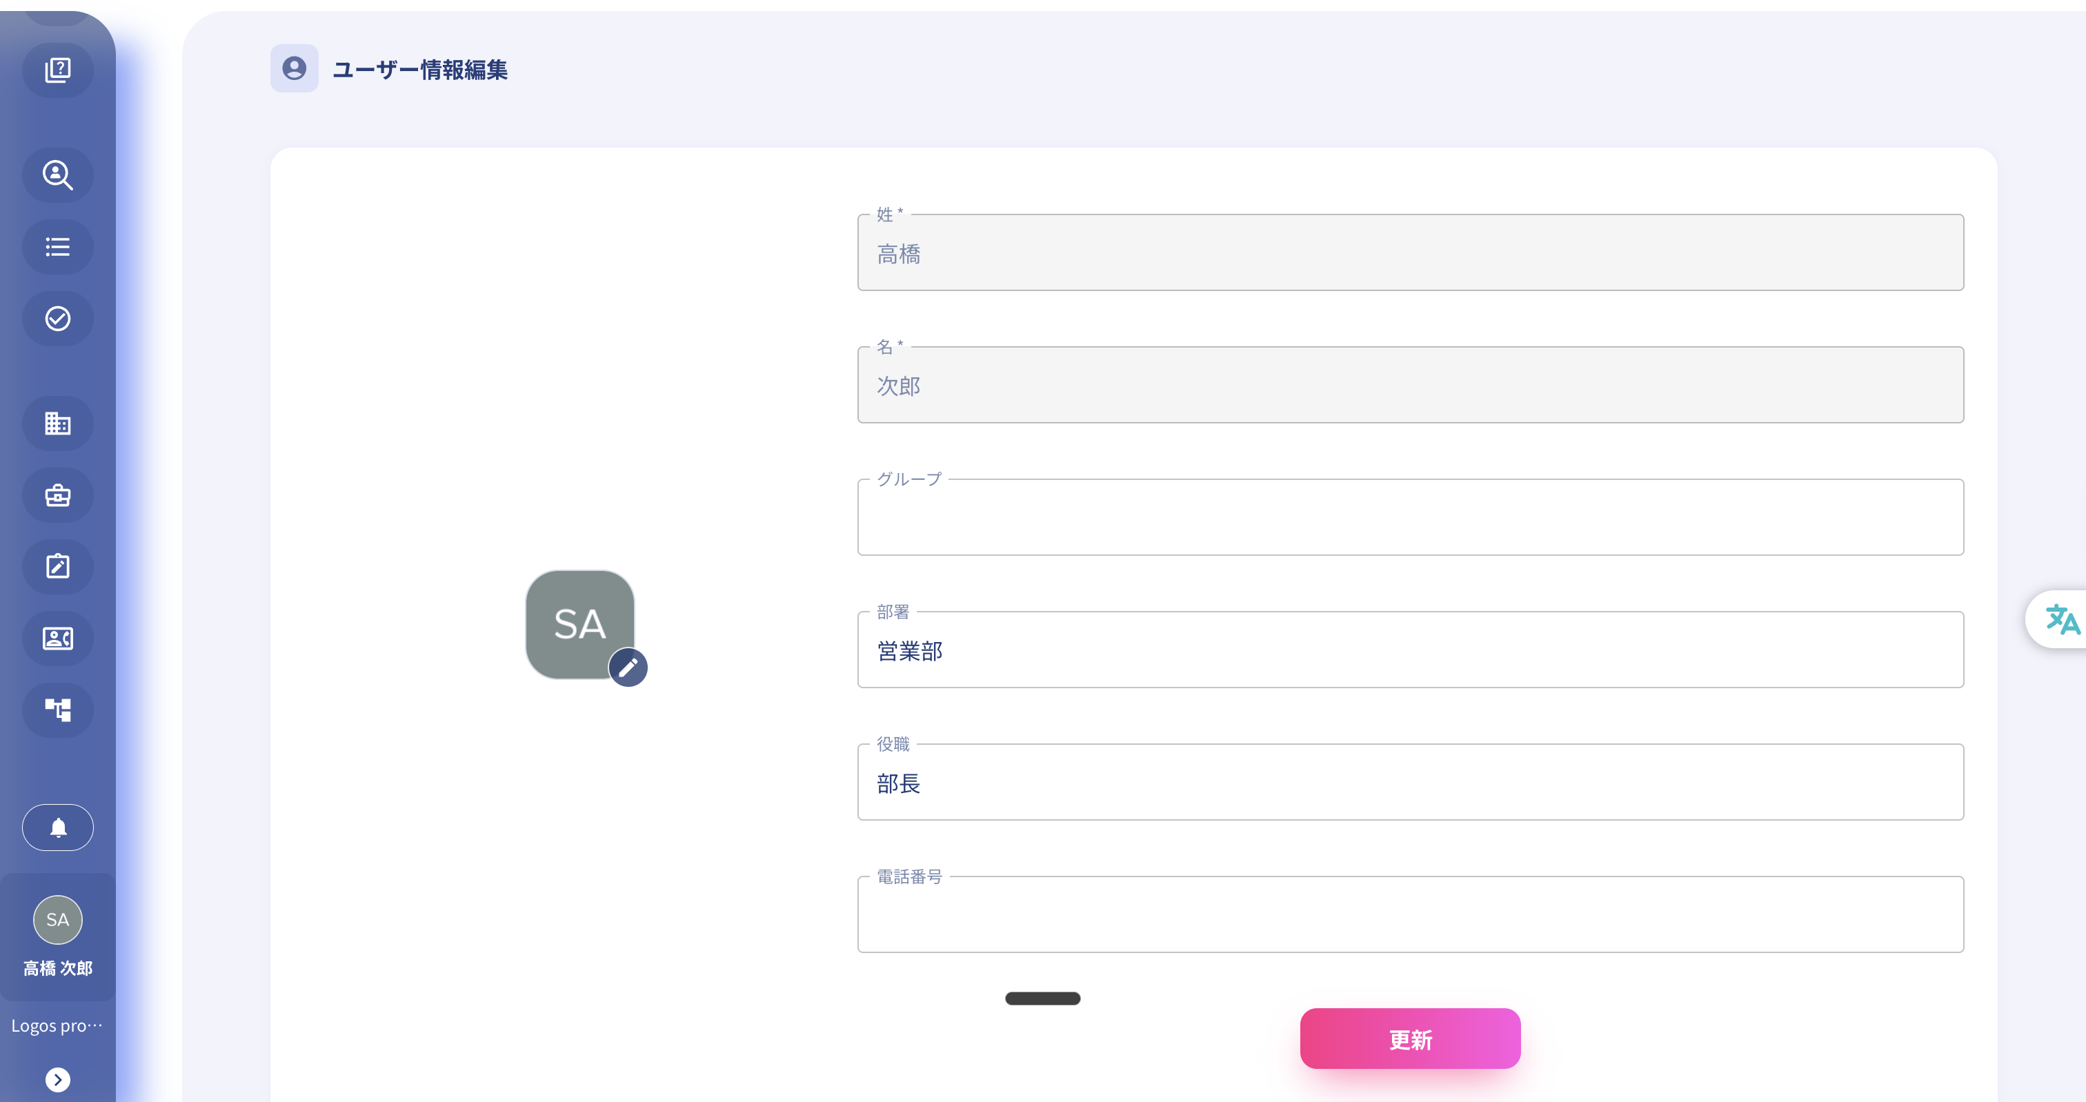Click the 役職 field containing 部長

(x=1410, y=783)
